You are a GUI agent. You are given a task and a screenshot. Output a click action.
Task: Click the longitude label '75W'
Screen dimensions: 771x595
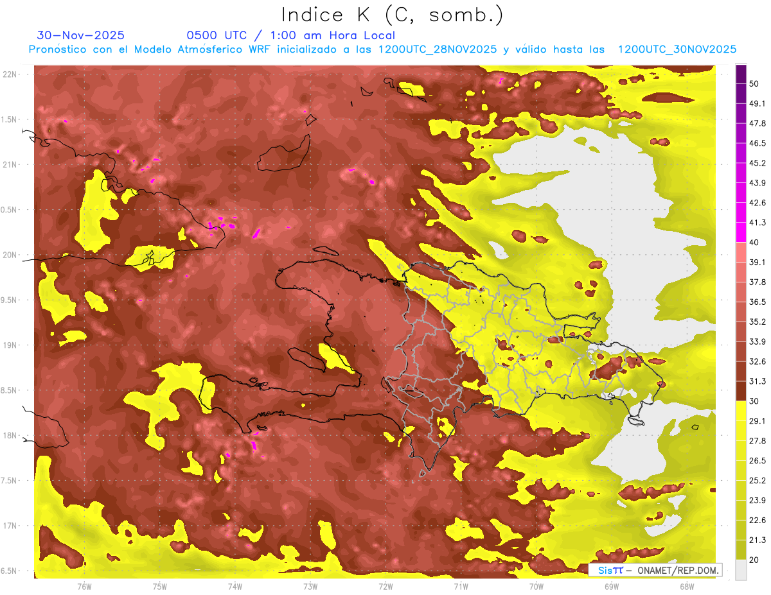coord(160,587)
